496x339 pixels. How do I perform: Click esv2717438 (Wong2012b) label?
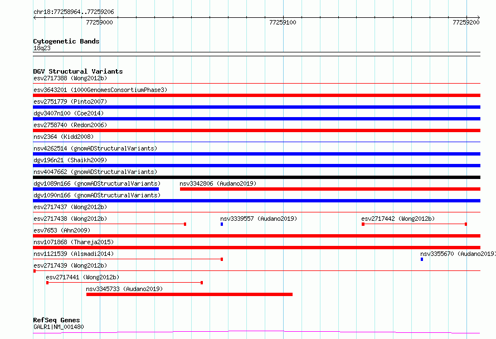70,219
